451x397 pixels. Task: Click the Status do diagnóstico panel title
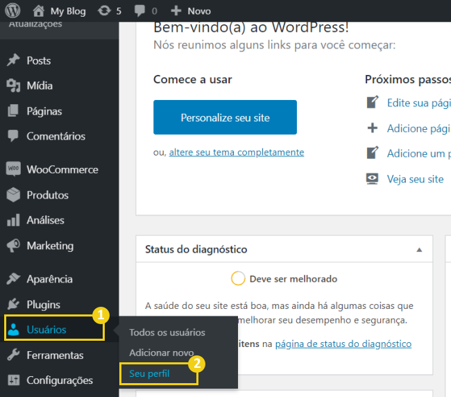[196, 249]
